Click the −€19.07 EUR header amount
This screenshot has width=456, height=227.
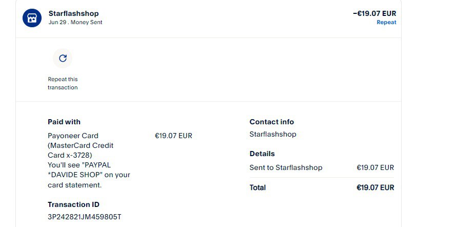point(374,13)
